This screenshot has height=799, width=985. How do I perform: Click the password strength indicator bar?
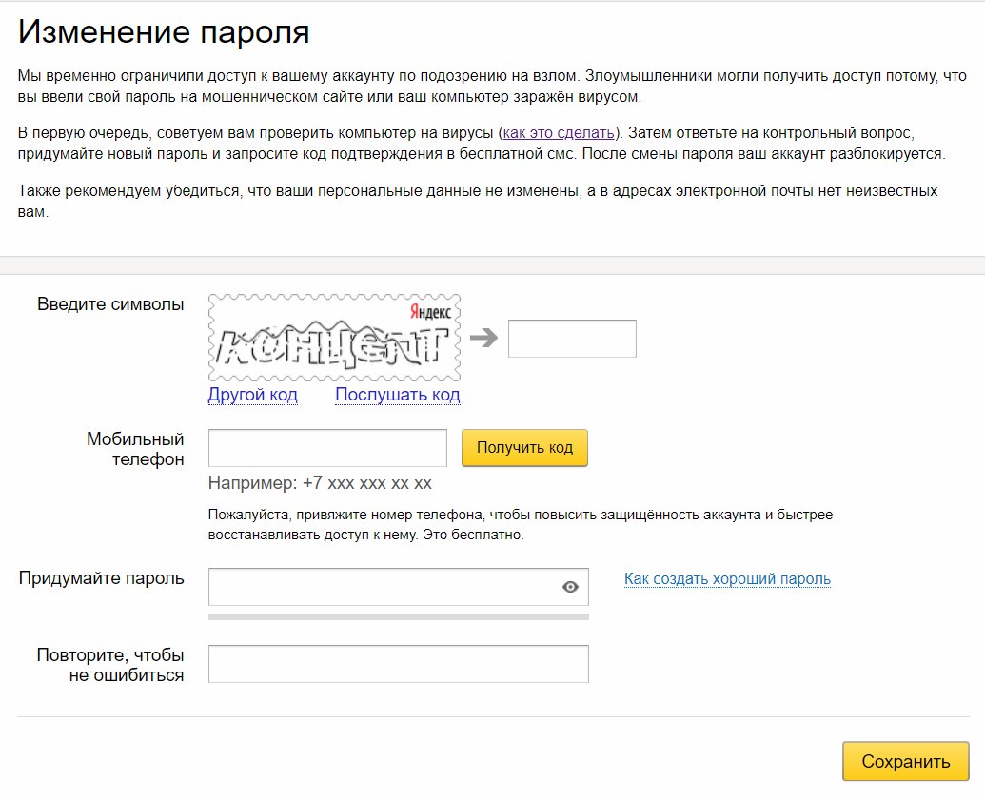point(398,617)
